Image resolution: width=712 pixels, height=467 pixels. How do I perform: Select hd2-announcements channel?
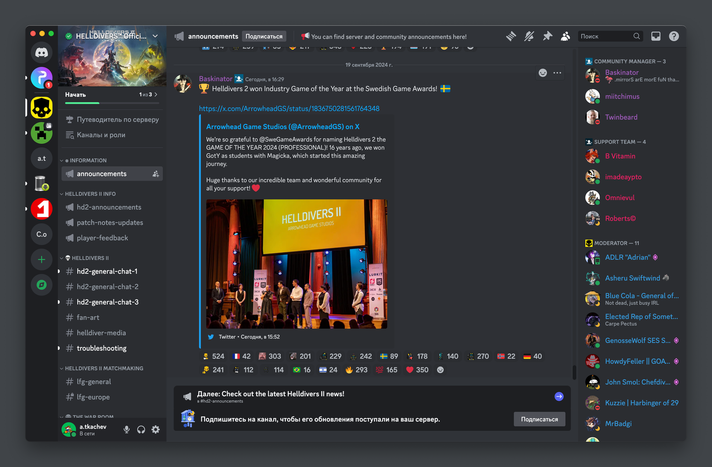coord(112,207)
